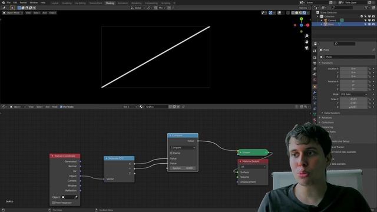Switch to the Sculpting workspace tab
The image size is (377, 212).
pyautogui.click(x=67, y=3)
